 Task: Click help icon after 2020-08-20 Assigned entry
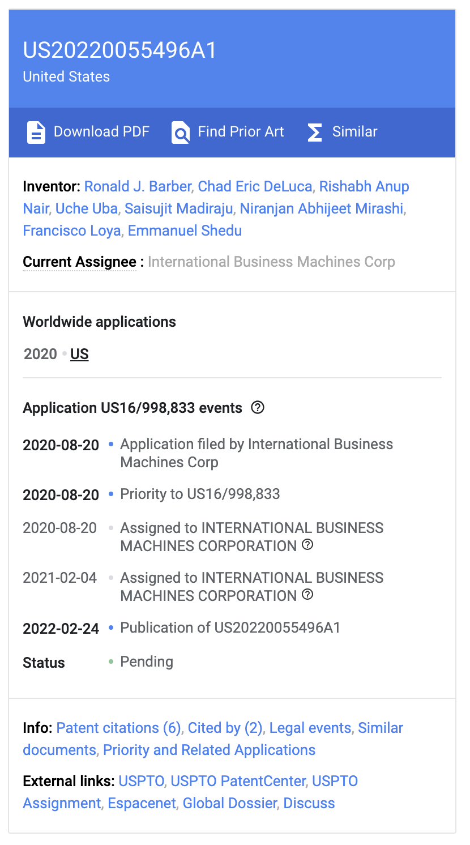coord(307,545)
